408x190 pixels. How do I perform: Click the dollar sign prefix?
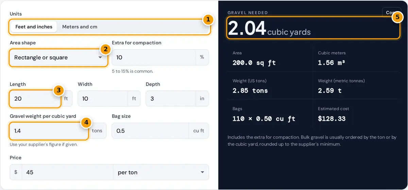(x=16, y=172)
